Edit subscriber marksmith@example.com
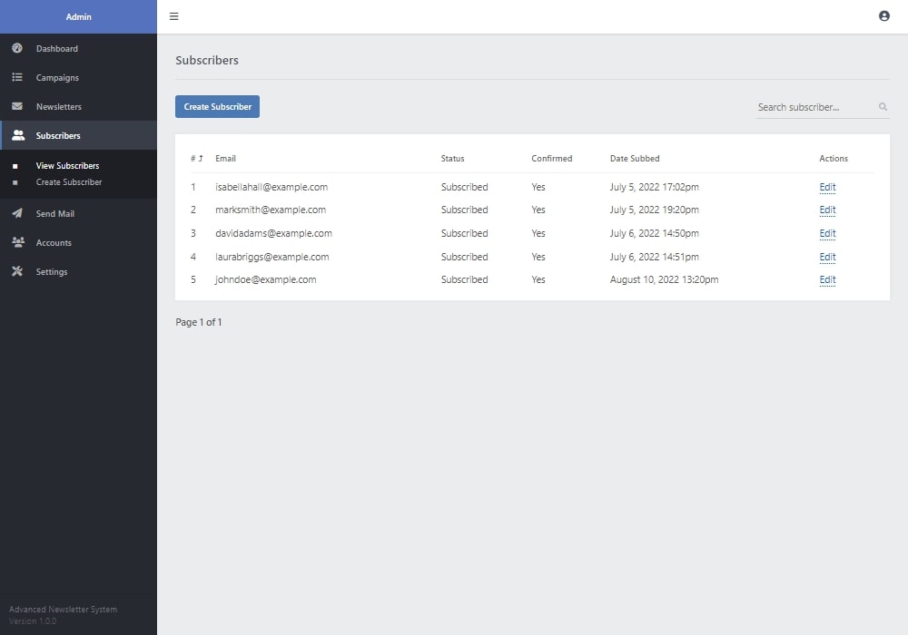This screenshot has width=908, height=635. click(827, 210)
